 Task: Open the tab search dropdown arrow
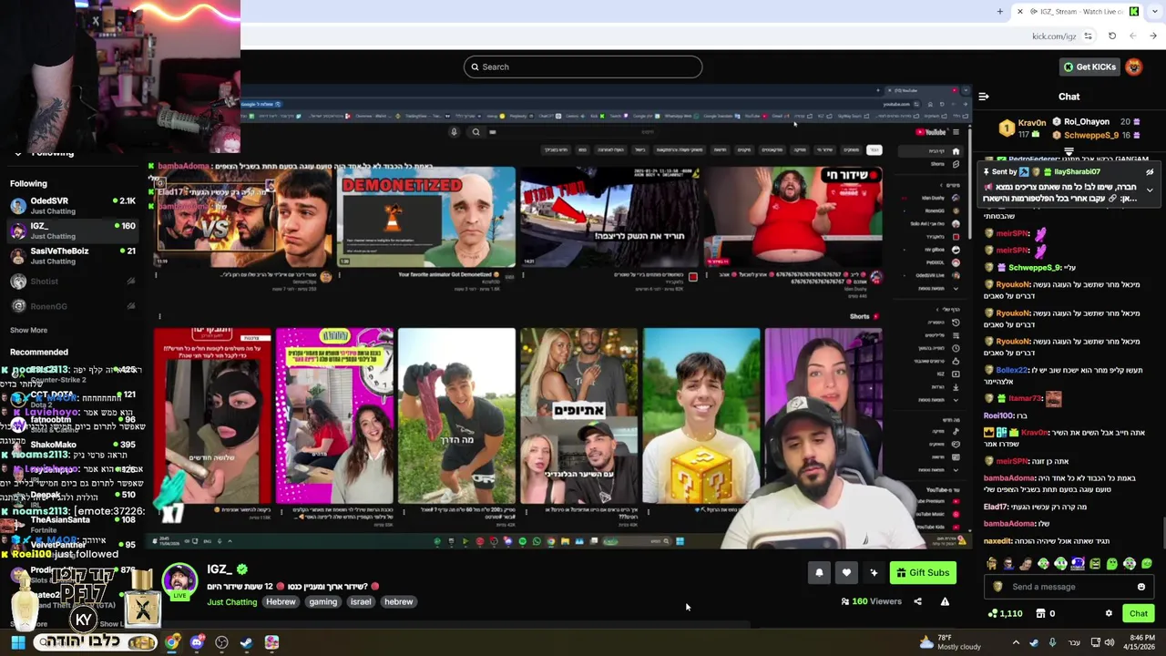[1153, 12]
